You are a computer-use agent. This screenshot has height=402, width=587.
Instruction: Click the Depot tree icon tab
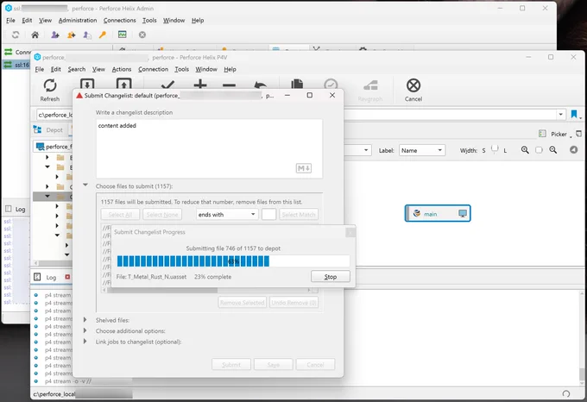click(37, 129)
